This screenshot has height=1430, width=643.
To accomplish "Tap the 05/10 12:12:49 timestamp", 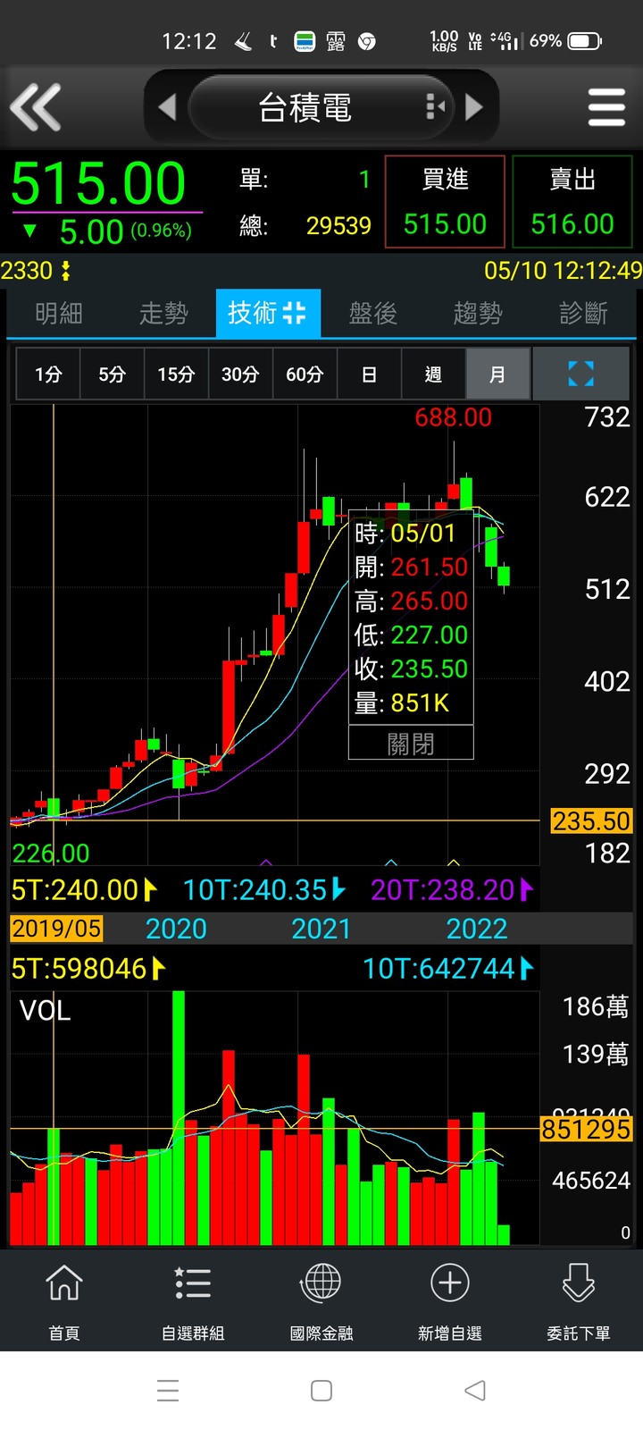I will (563, 271).
